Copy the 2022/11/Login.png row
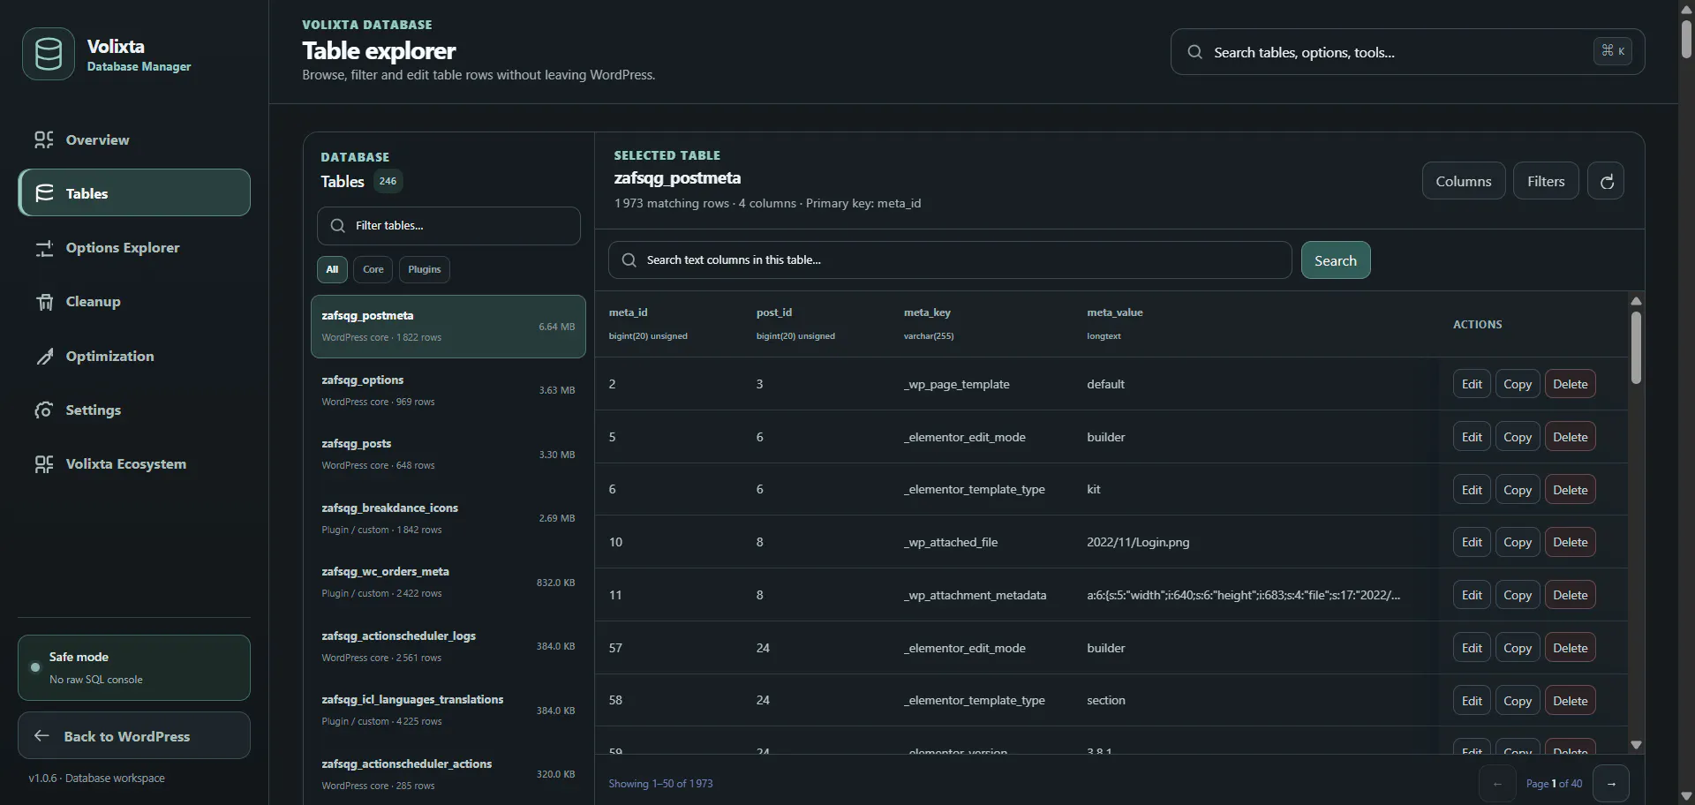 [1518, 542]
